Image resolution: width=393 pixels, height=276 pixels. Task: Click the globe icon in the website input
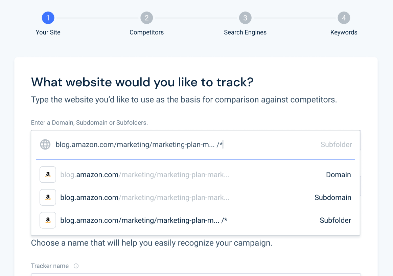tap(45, 144)
